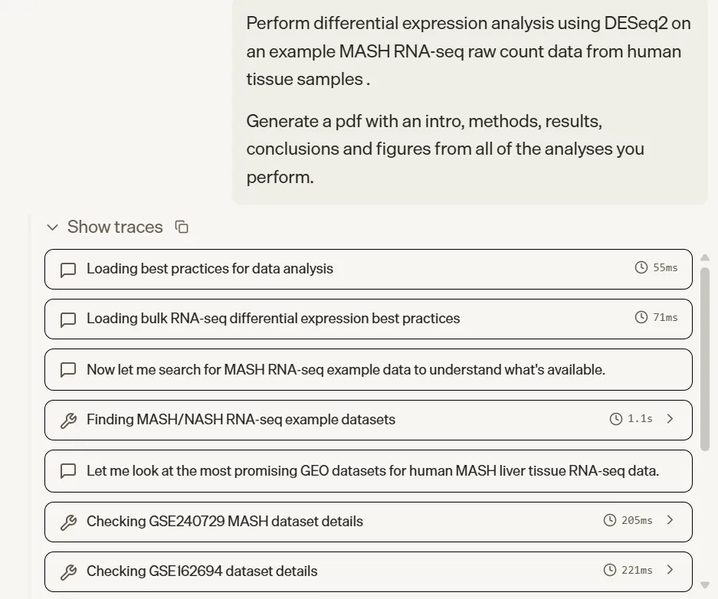Expand the GSE162694 dataset details arrow
Screen dimensions: 718x599
coord(670,570)
